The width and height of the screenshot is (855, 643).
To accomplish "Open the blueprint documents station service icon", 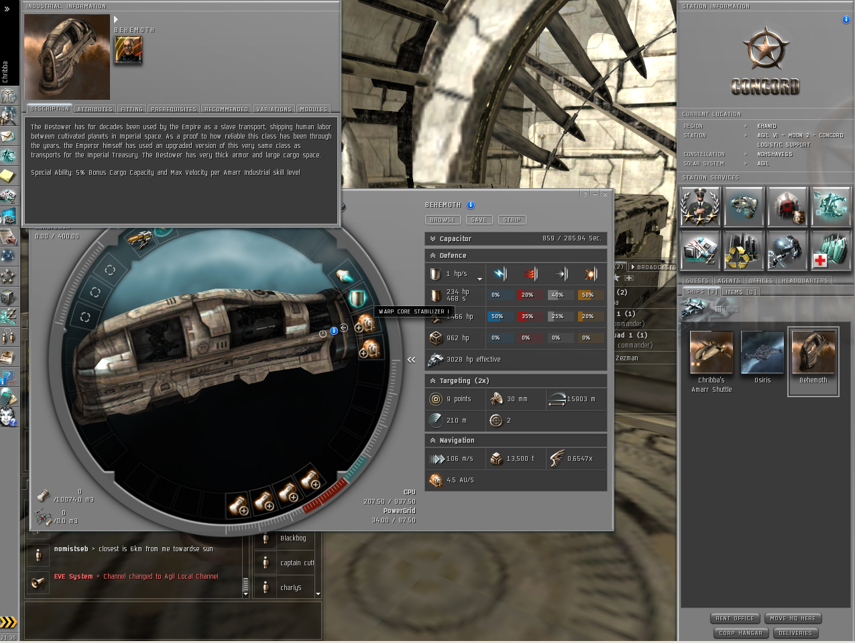I will (700, 251).
